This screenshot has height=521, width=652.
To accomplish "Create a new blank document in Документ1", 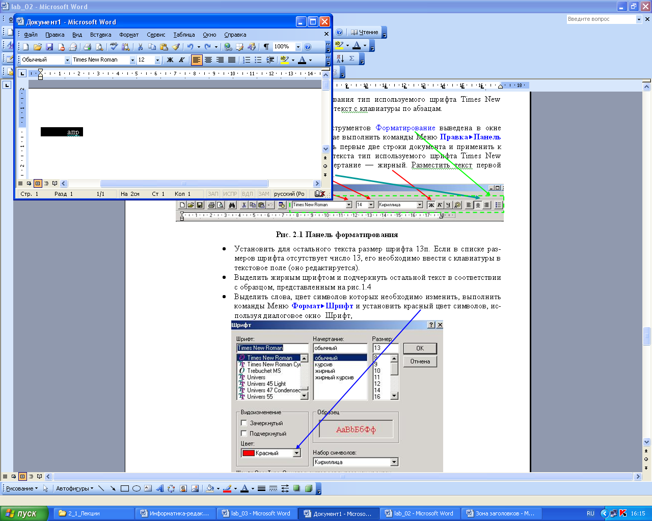I will click(x=26, y=47).
